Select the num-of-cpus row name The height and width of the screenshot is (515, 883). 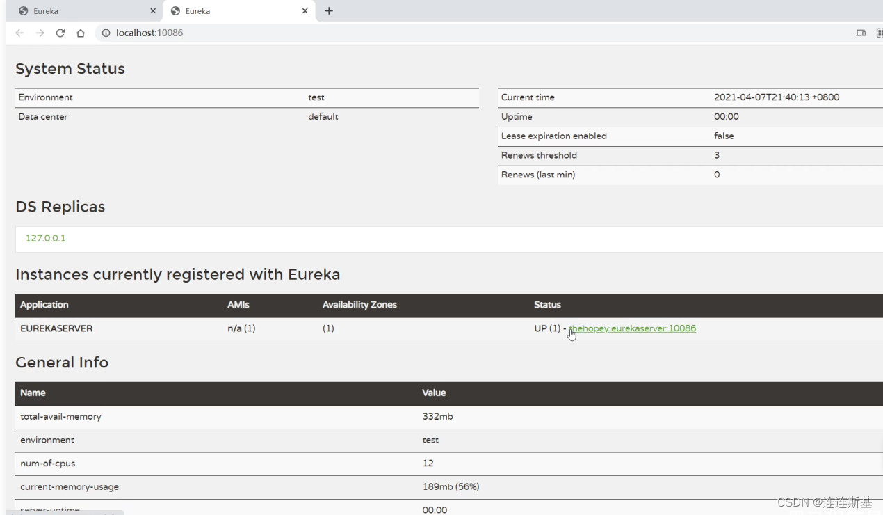[48, 463]
